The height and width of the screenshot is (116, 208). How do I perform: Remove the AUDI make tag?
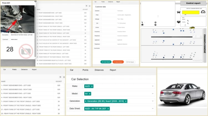pos(92,86)
